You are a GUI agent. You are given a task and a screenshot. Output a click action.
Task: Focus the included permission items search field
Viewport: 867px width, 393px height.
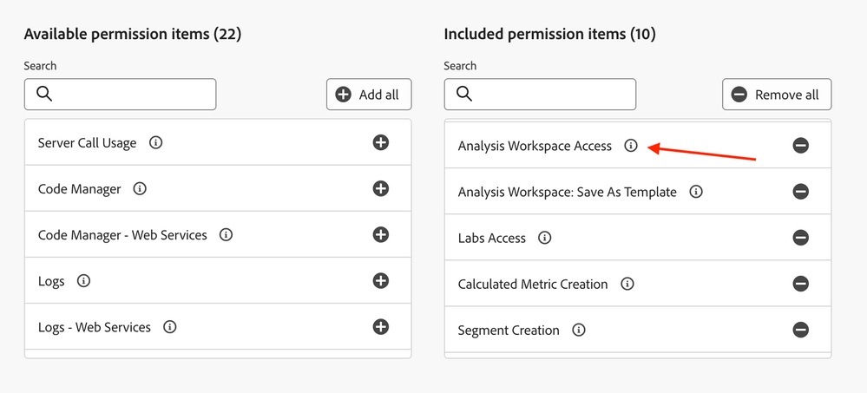coord(550,94)
